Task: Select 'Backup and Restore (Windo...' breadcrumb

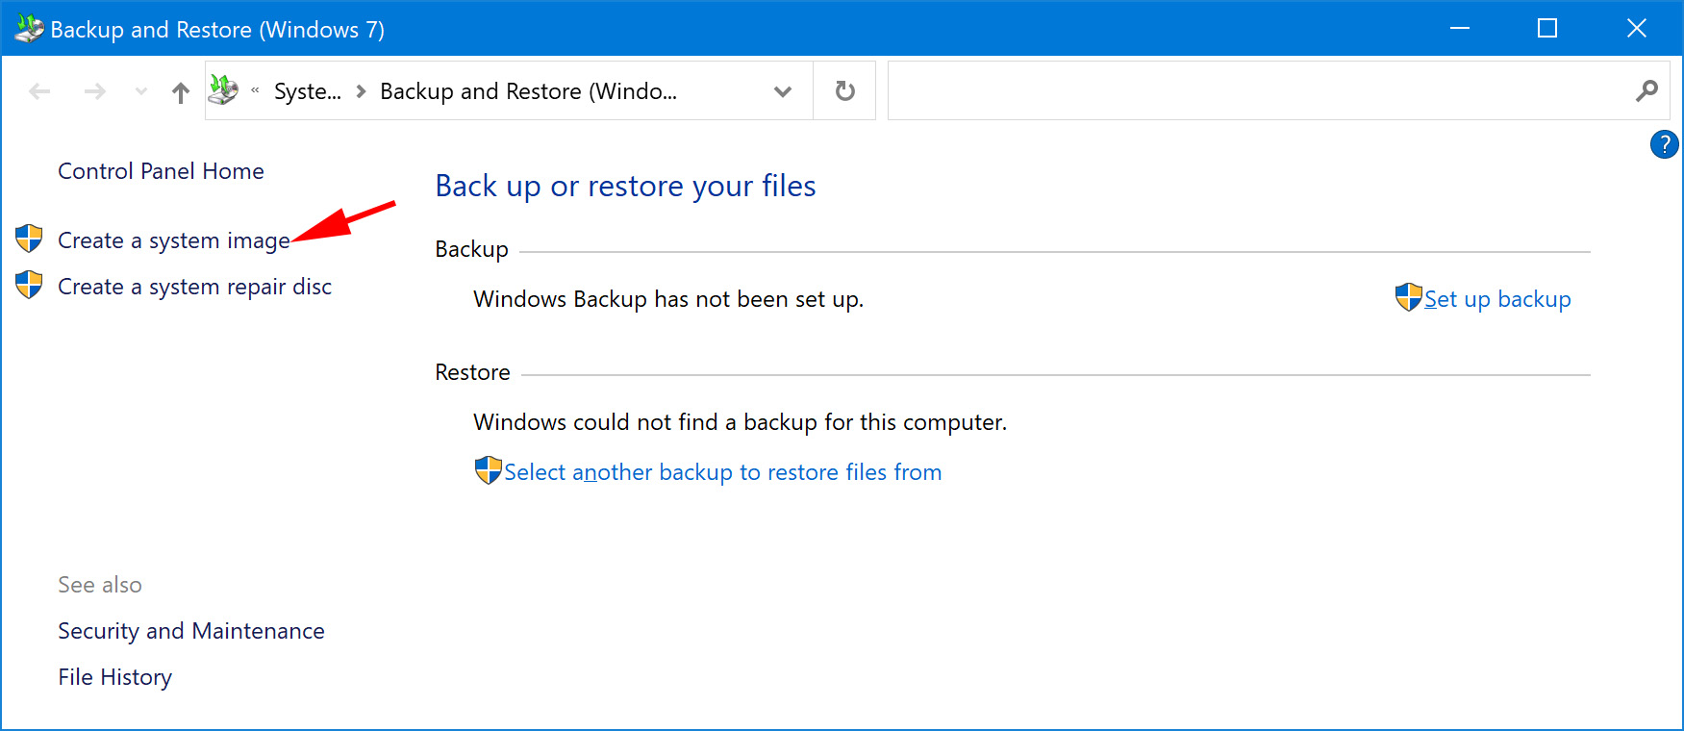Action: [x=528, y=91]
